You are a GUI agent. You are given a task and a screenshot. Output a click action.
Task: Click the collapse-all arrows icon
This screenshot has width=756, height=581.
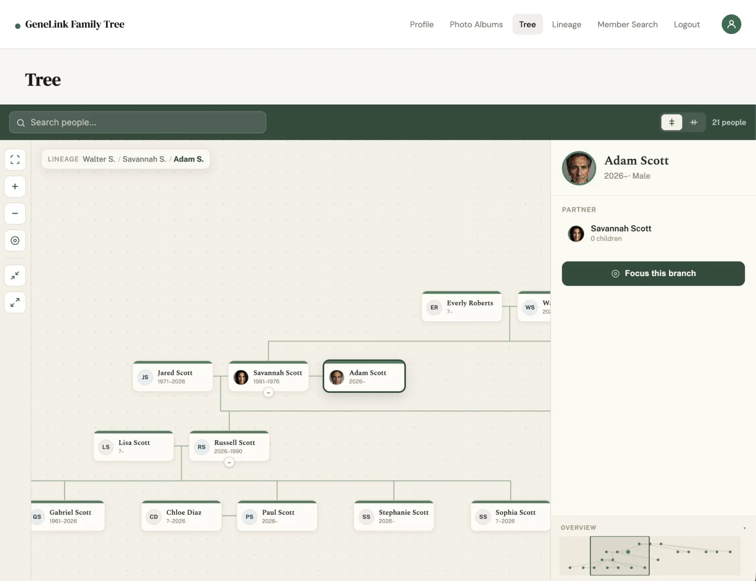pos(15,276)
